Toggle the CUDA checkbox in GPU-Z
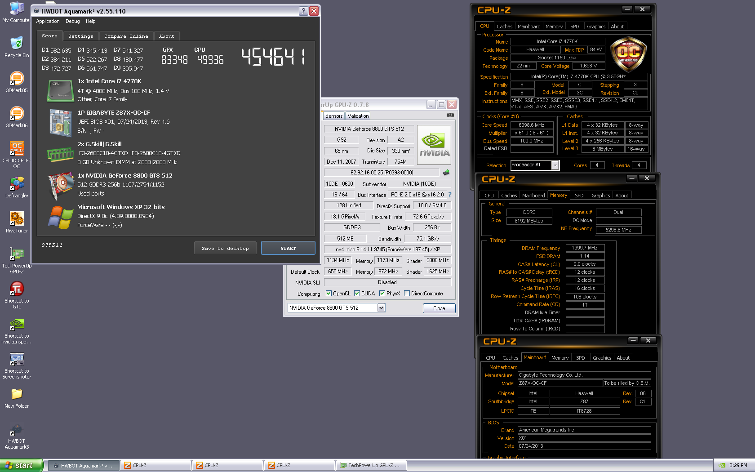Viewport: 755px width, 472px height. [x=357, y=294]
